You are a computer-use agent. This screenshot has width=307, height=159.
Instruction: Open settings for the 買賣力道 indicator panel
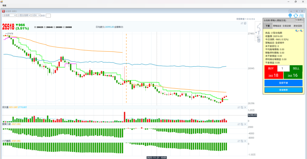pyautogui.click(x=238, y=124)
